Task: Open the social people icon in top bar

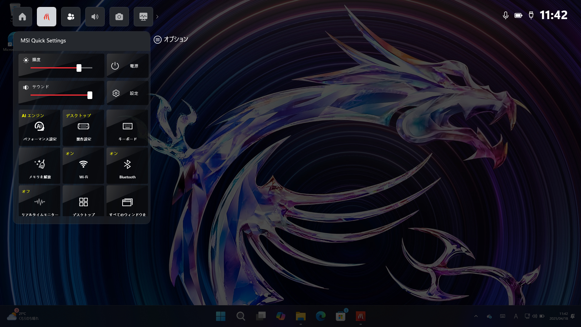Action: (x=71, y=17)
